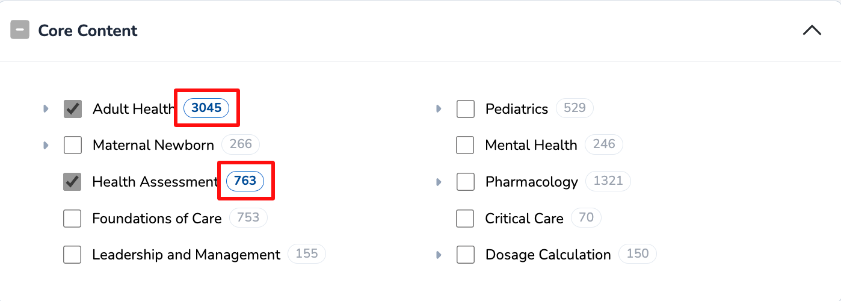Uncheck the Health Assessment checkbox
The width and height of the screenshot is (841, 301).
pos(73,182)
